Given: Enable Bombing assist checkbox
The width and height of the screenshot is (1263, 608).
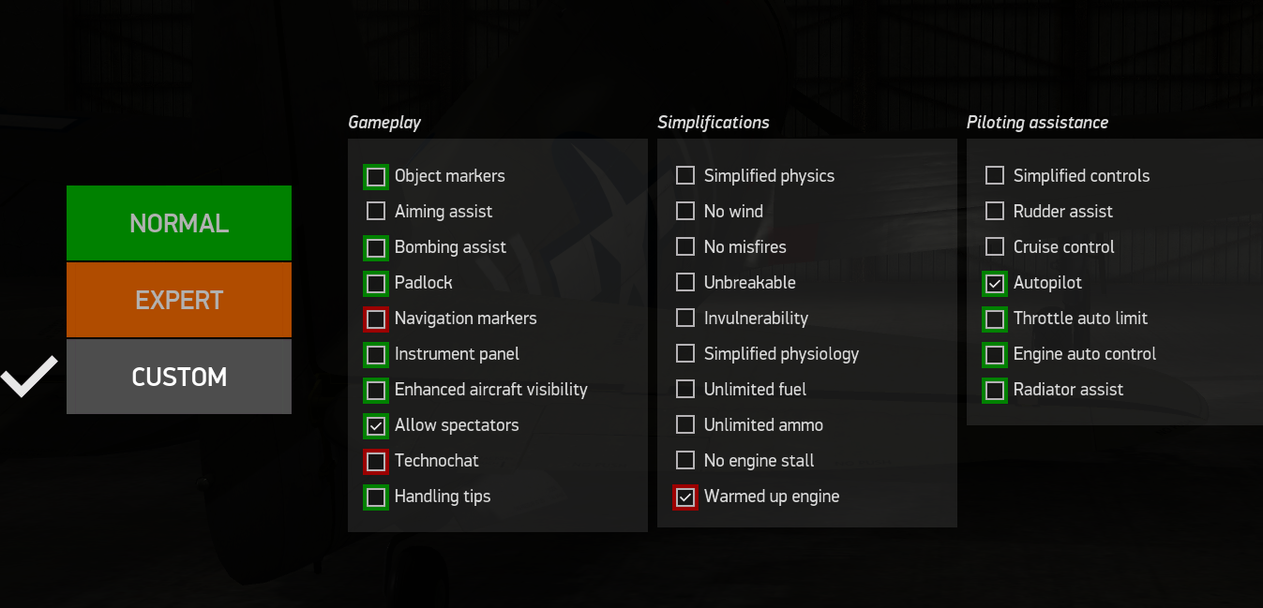Looking at the screenshot, I should coord(376,247).
